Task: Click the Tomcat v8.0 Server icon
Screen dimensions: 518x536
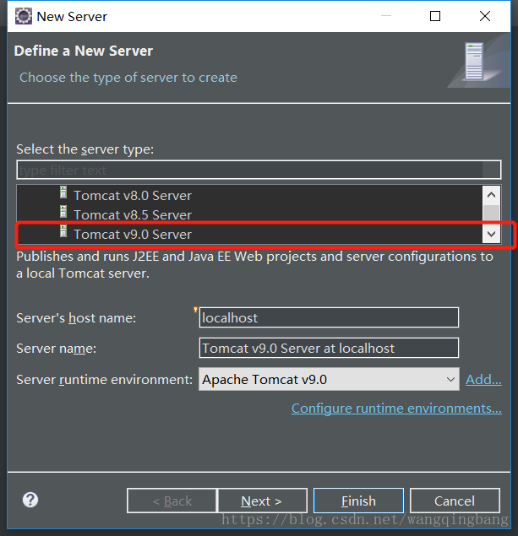Action: (63, 192)
